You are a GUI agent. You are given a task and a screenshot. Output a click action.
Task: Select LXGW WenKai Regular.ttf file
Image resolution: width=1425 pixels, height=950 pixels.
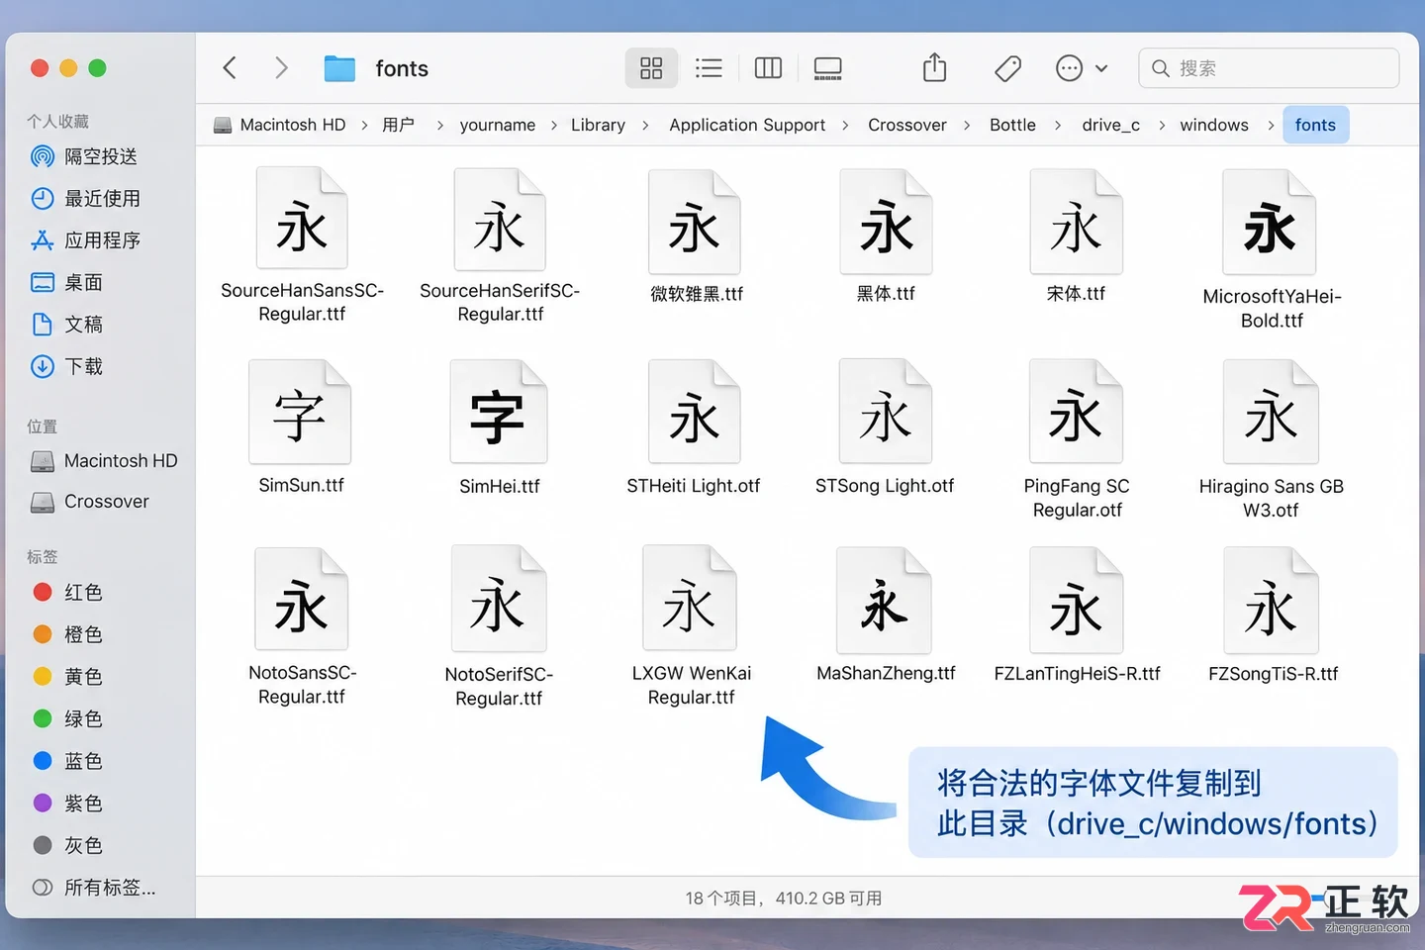[691, 626]
